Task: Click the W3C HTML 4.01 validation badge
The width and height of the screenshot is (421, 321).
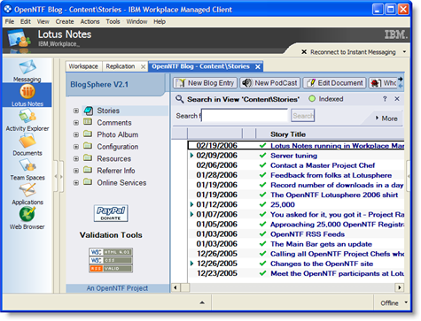Action: [x=111, y=252]
